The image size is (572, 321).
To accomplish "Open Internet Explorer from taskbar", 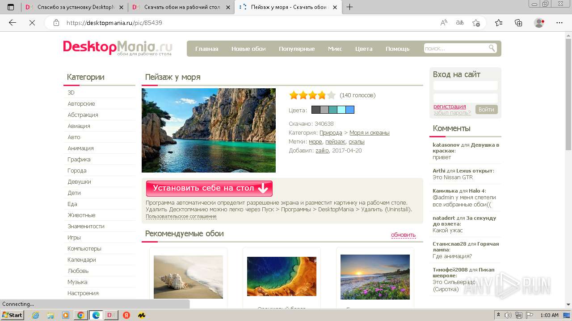I will [x=36, y=315].
